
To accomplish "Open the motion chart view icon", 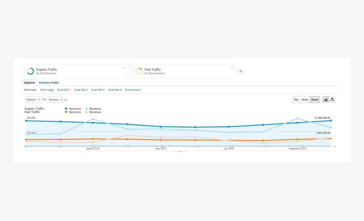I will (332, 99).
